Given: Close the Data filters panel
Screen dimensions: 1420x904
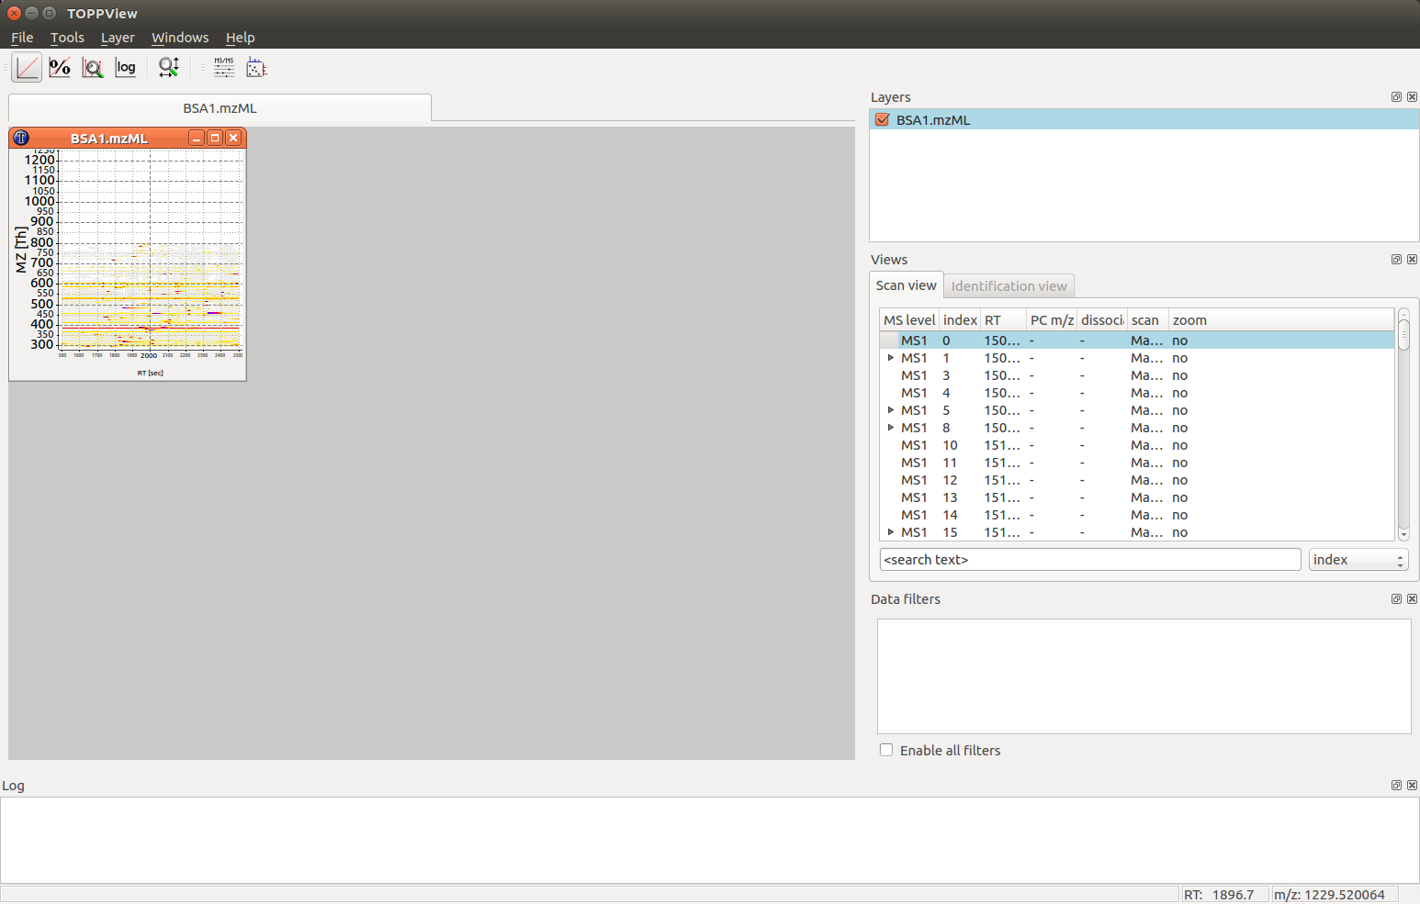Looking at the screenshot, I should coord(1412,598).
